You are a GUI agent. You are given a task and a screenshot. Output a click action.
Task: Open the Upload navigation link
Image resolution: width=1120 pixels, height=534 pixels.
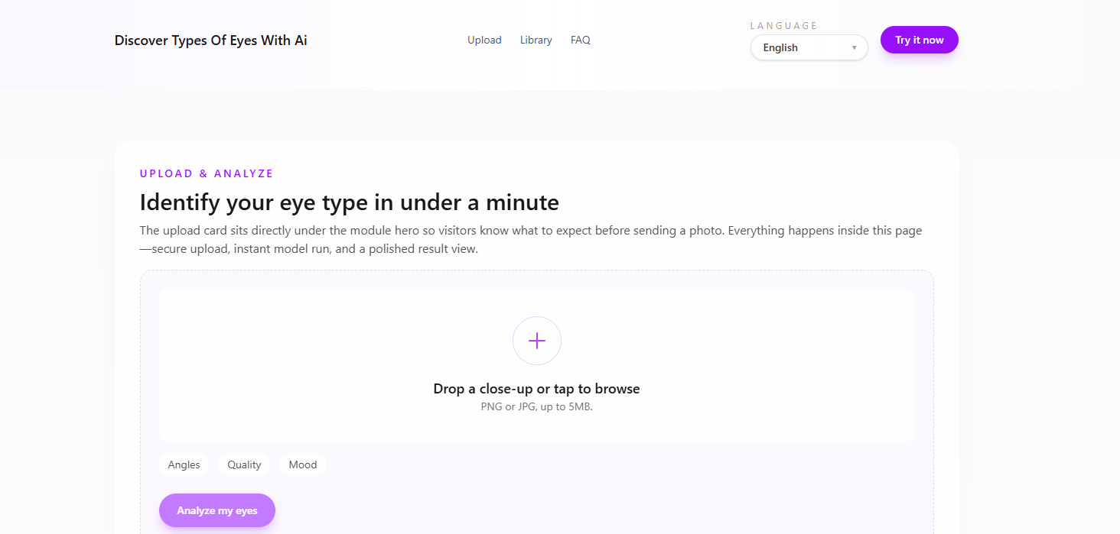click(x=484, y=40)
